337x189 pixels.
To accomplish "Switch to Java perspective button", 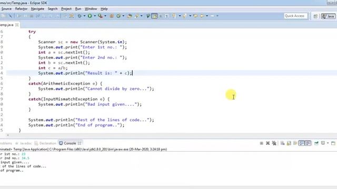I will 328,16.
